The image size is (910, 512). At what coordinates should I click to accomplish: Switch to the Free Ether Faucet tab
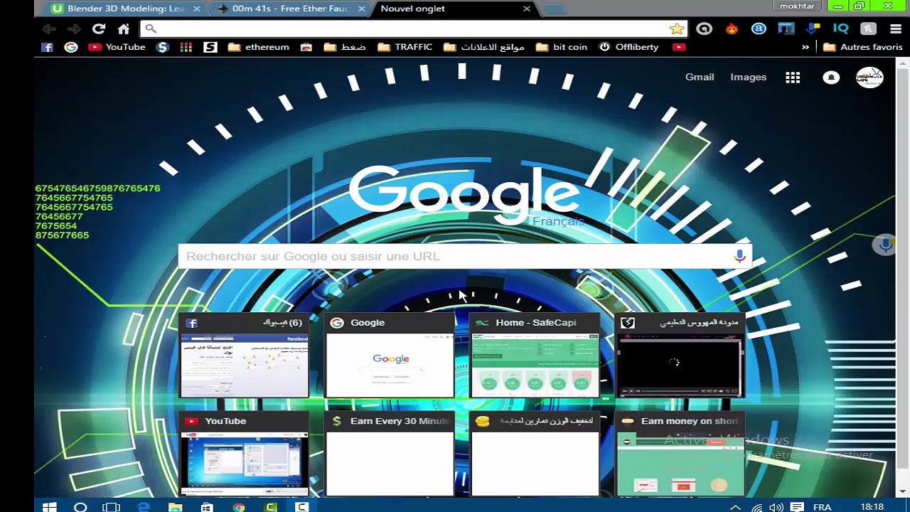(290, 9)
